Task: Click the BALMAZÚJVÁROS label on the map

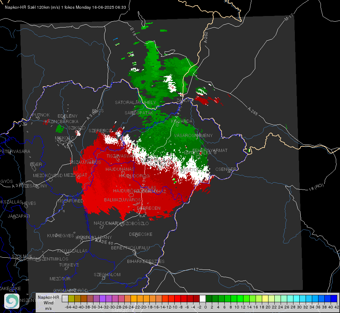Action: (x=123, y=200)
